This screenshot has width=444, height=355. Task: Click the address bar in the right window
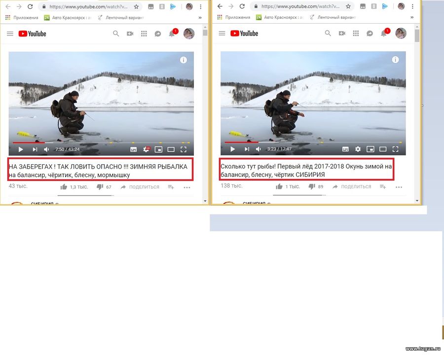pos(302,6)
